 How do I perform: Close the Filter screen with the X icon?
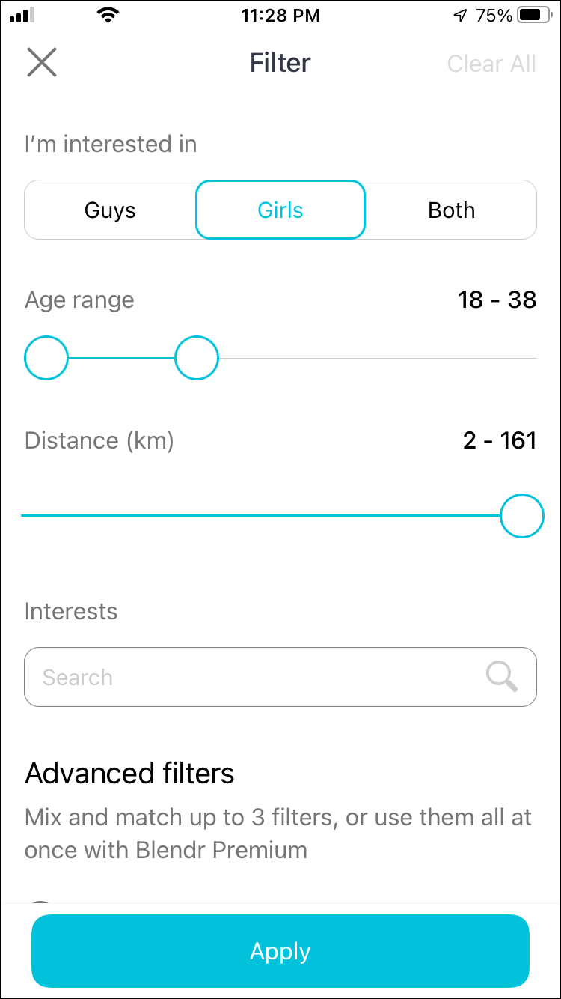[x=42, y=62]
